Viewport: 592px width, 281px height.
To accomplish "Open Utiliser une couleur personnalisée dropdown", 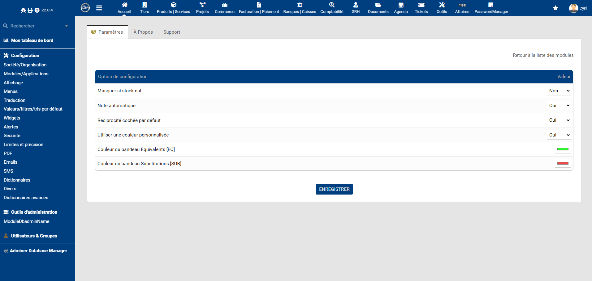I will tap(559, 135).
